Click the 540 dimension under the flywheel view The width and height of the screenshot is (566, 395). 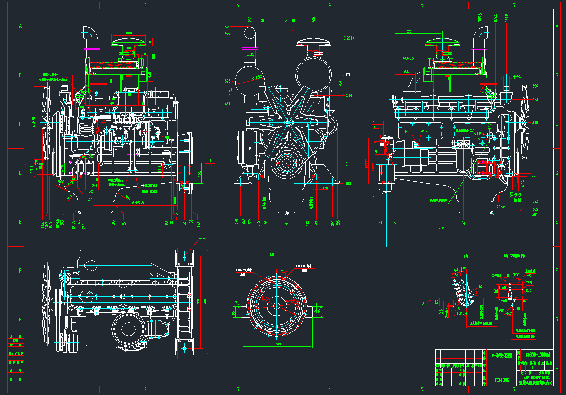(277, 345)
